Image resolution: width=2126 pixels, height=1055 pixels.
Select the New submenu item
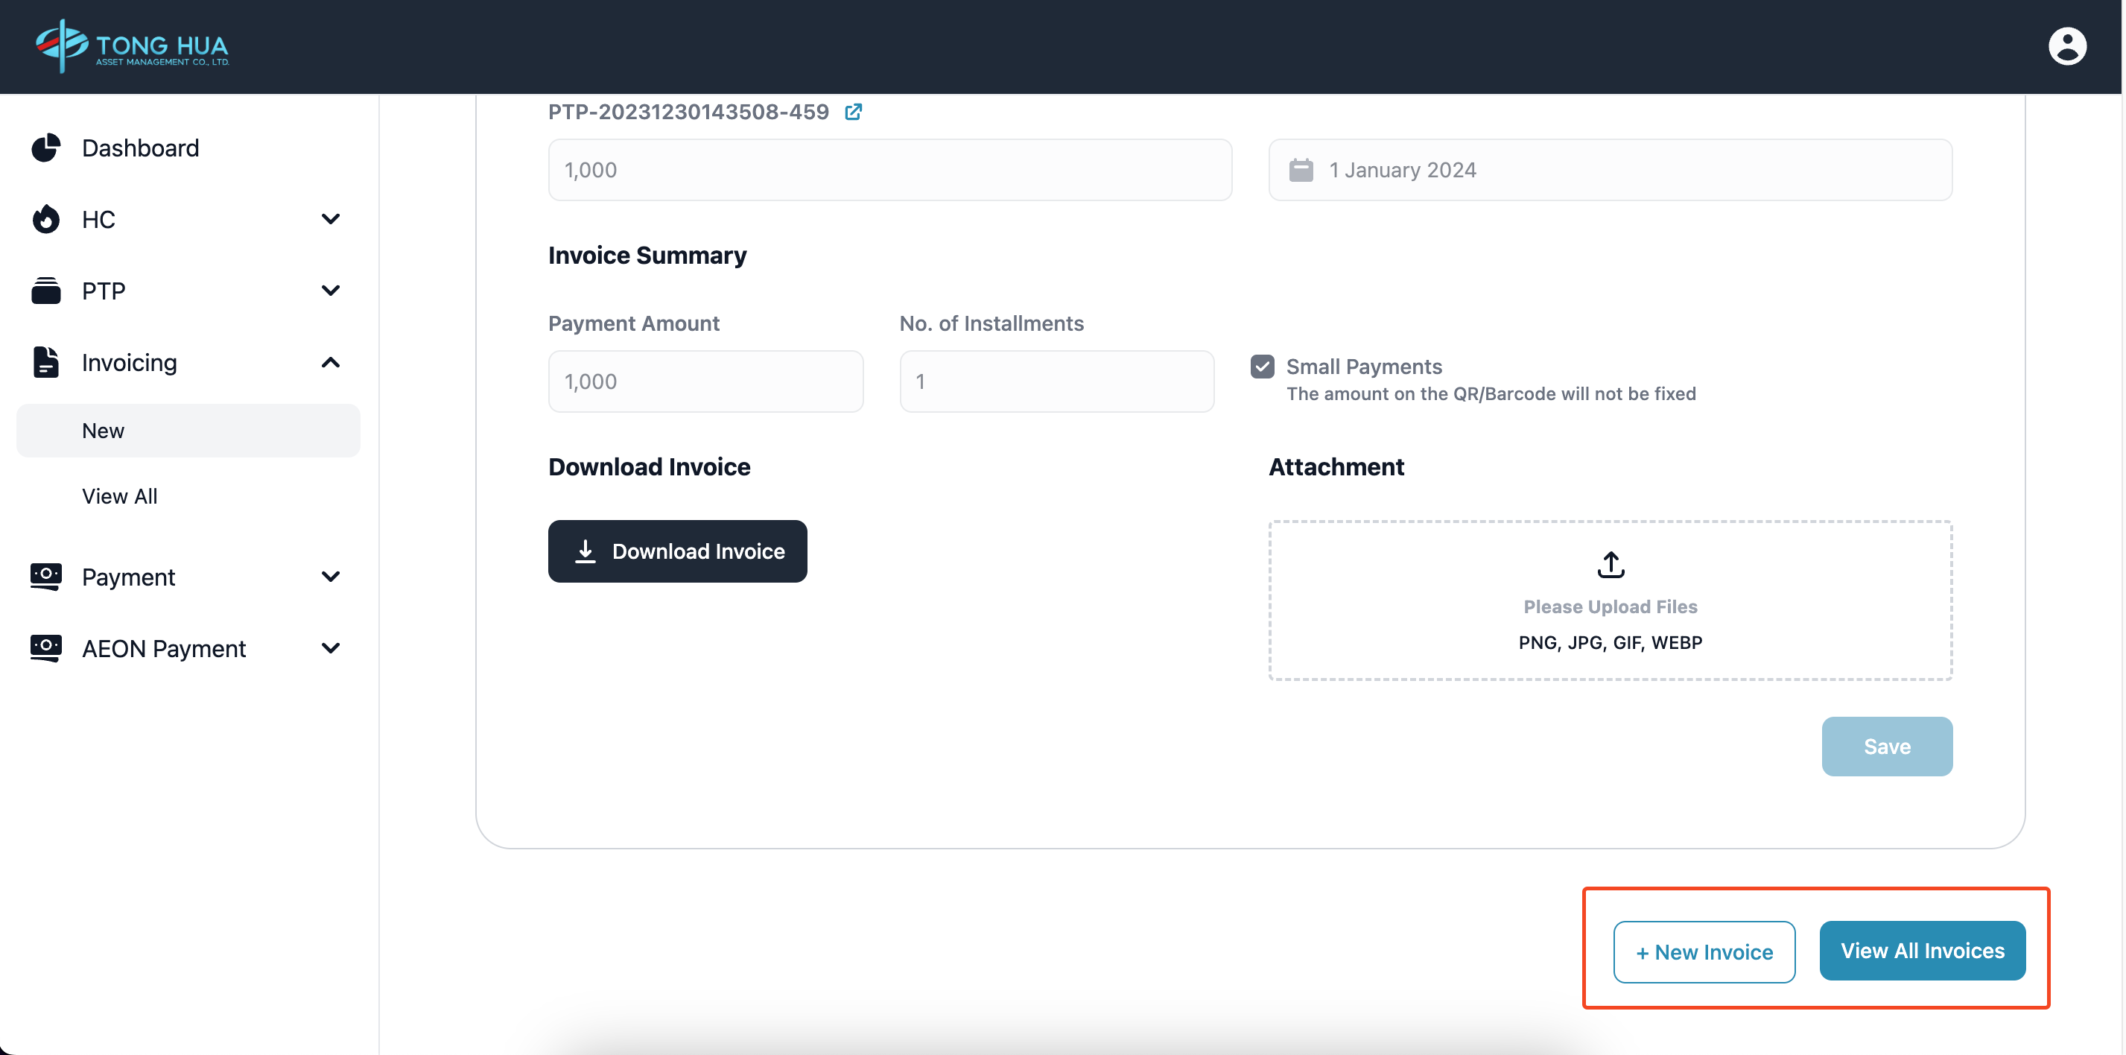pos(103,431)
